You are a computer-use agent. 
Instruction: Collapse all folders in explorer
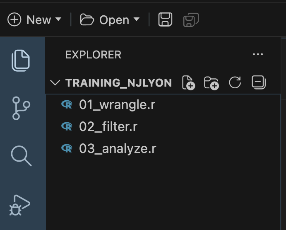[259, 82]
